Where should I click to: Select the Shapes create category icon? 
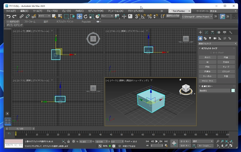tap(205, 38)
